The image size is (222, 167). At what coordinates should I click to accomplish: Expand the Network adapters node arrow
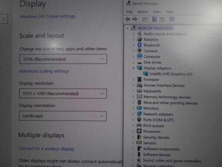coord(133,114)
